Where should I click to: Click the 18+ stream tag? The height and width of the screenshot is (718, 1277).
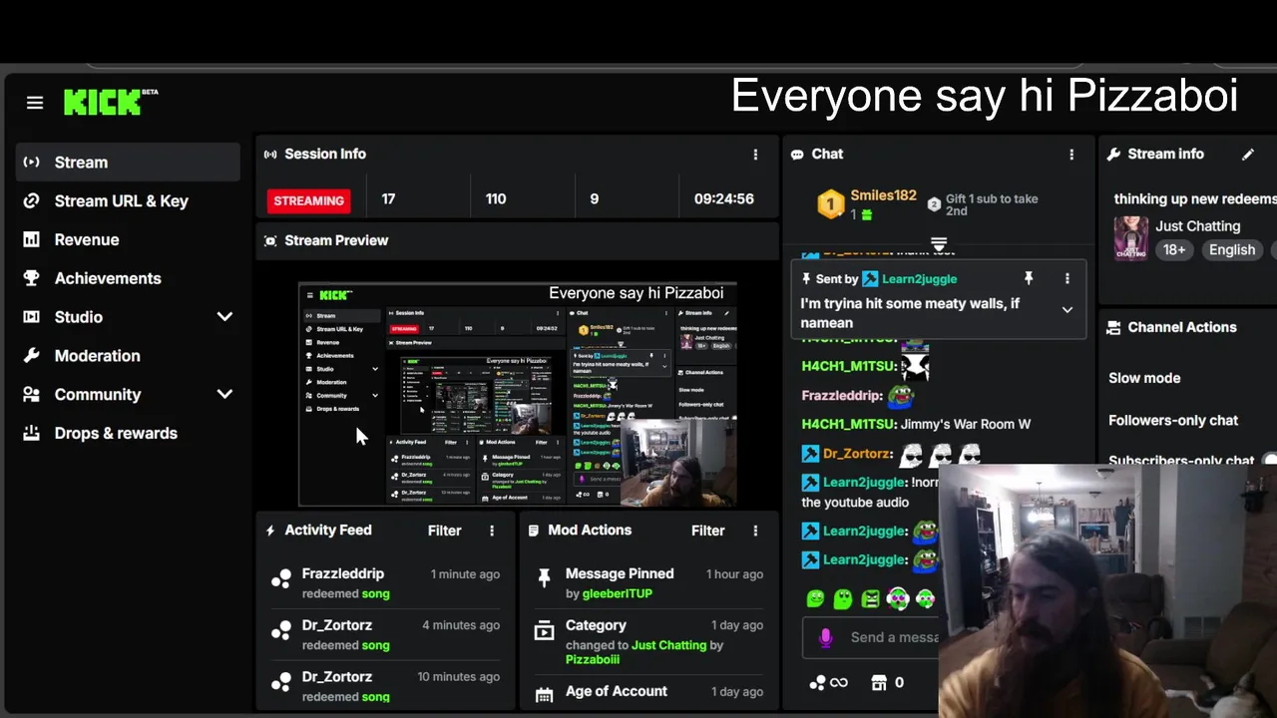[1174, 250]
